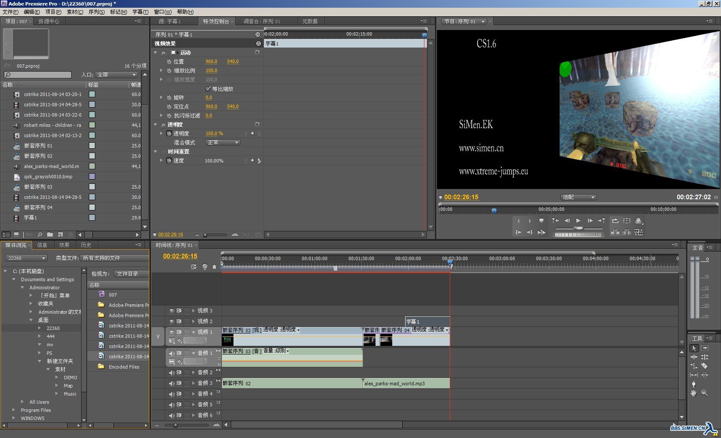721x438 pixels.
Task: Select the Razor tool
Action: click(x=705, y=366)
